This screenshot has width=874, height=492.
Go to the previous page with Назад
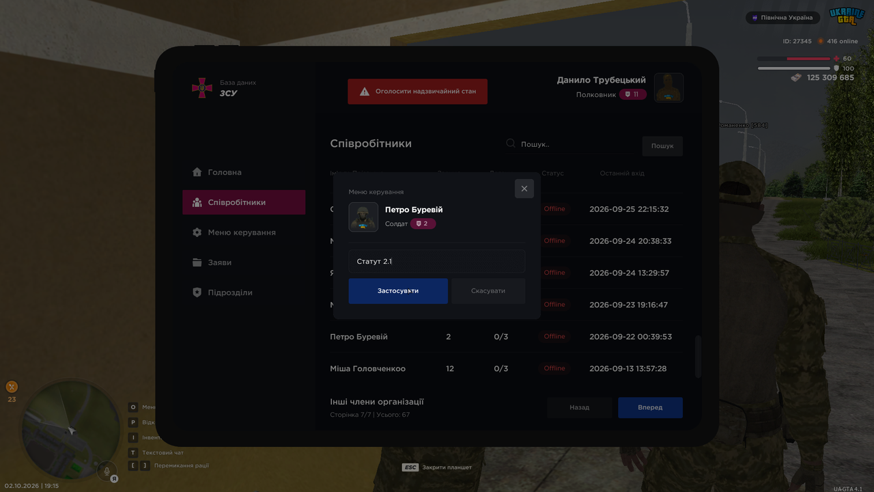[580, 407]
